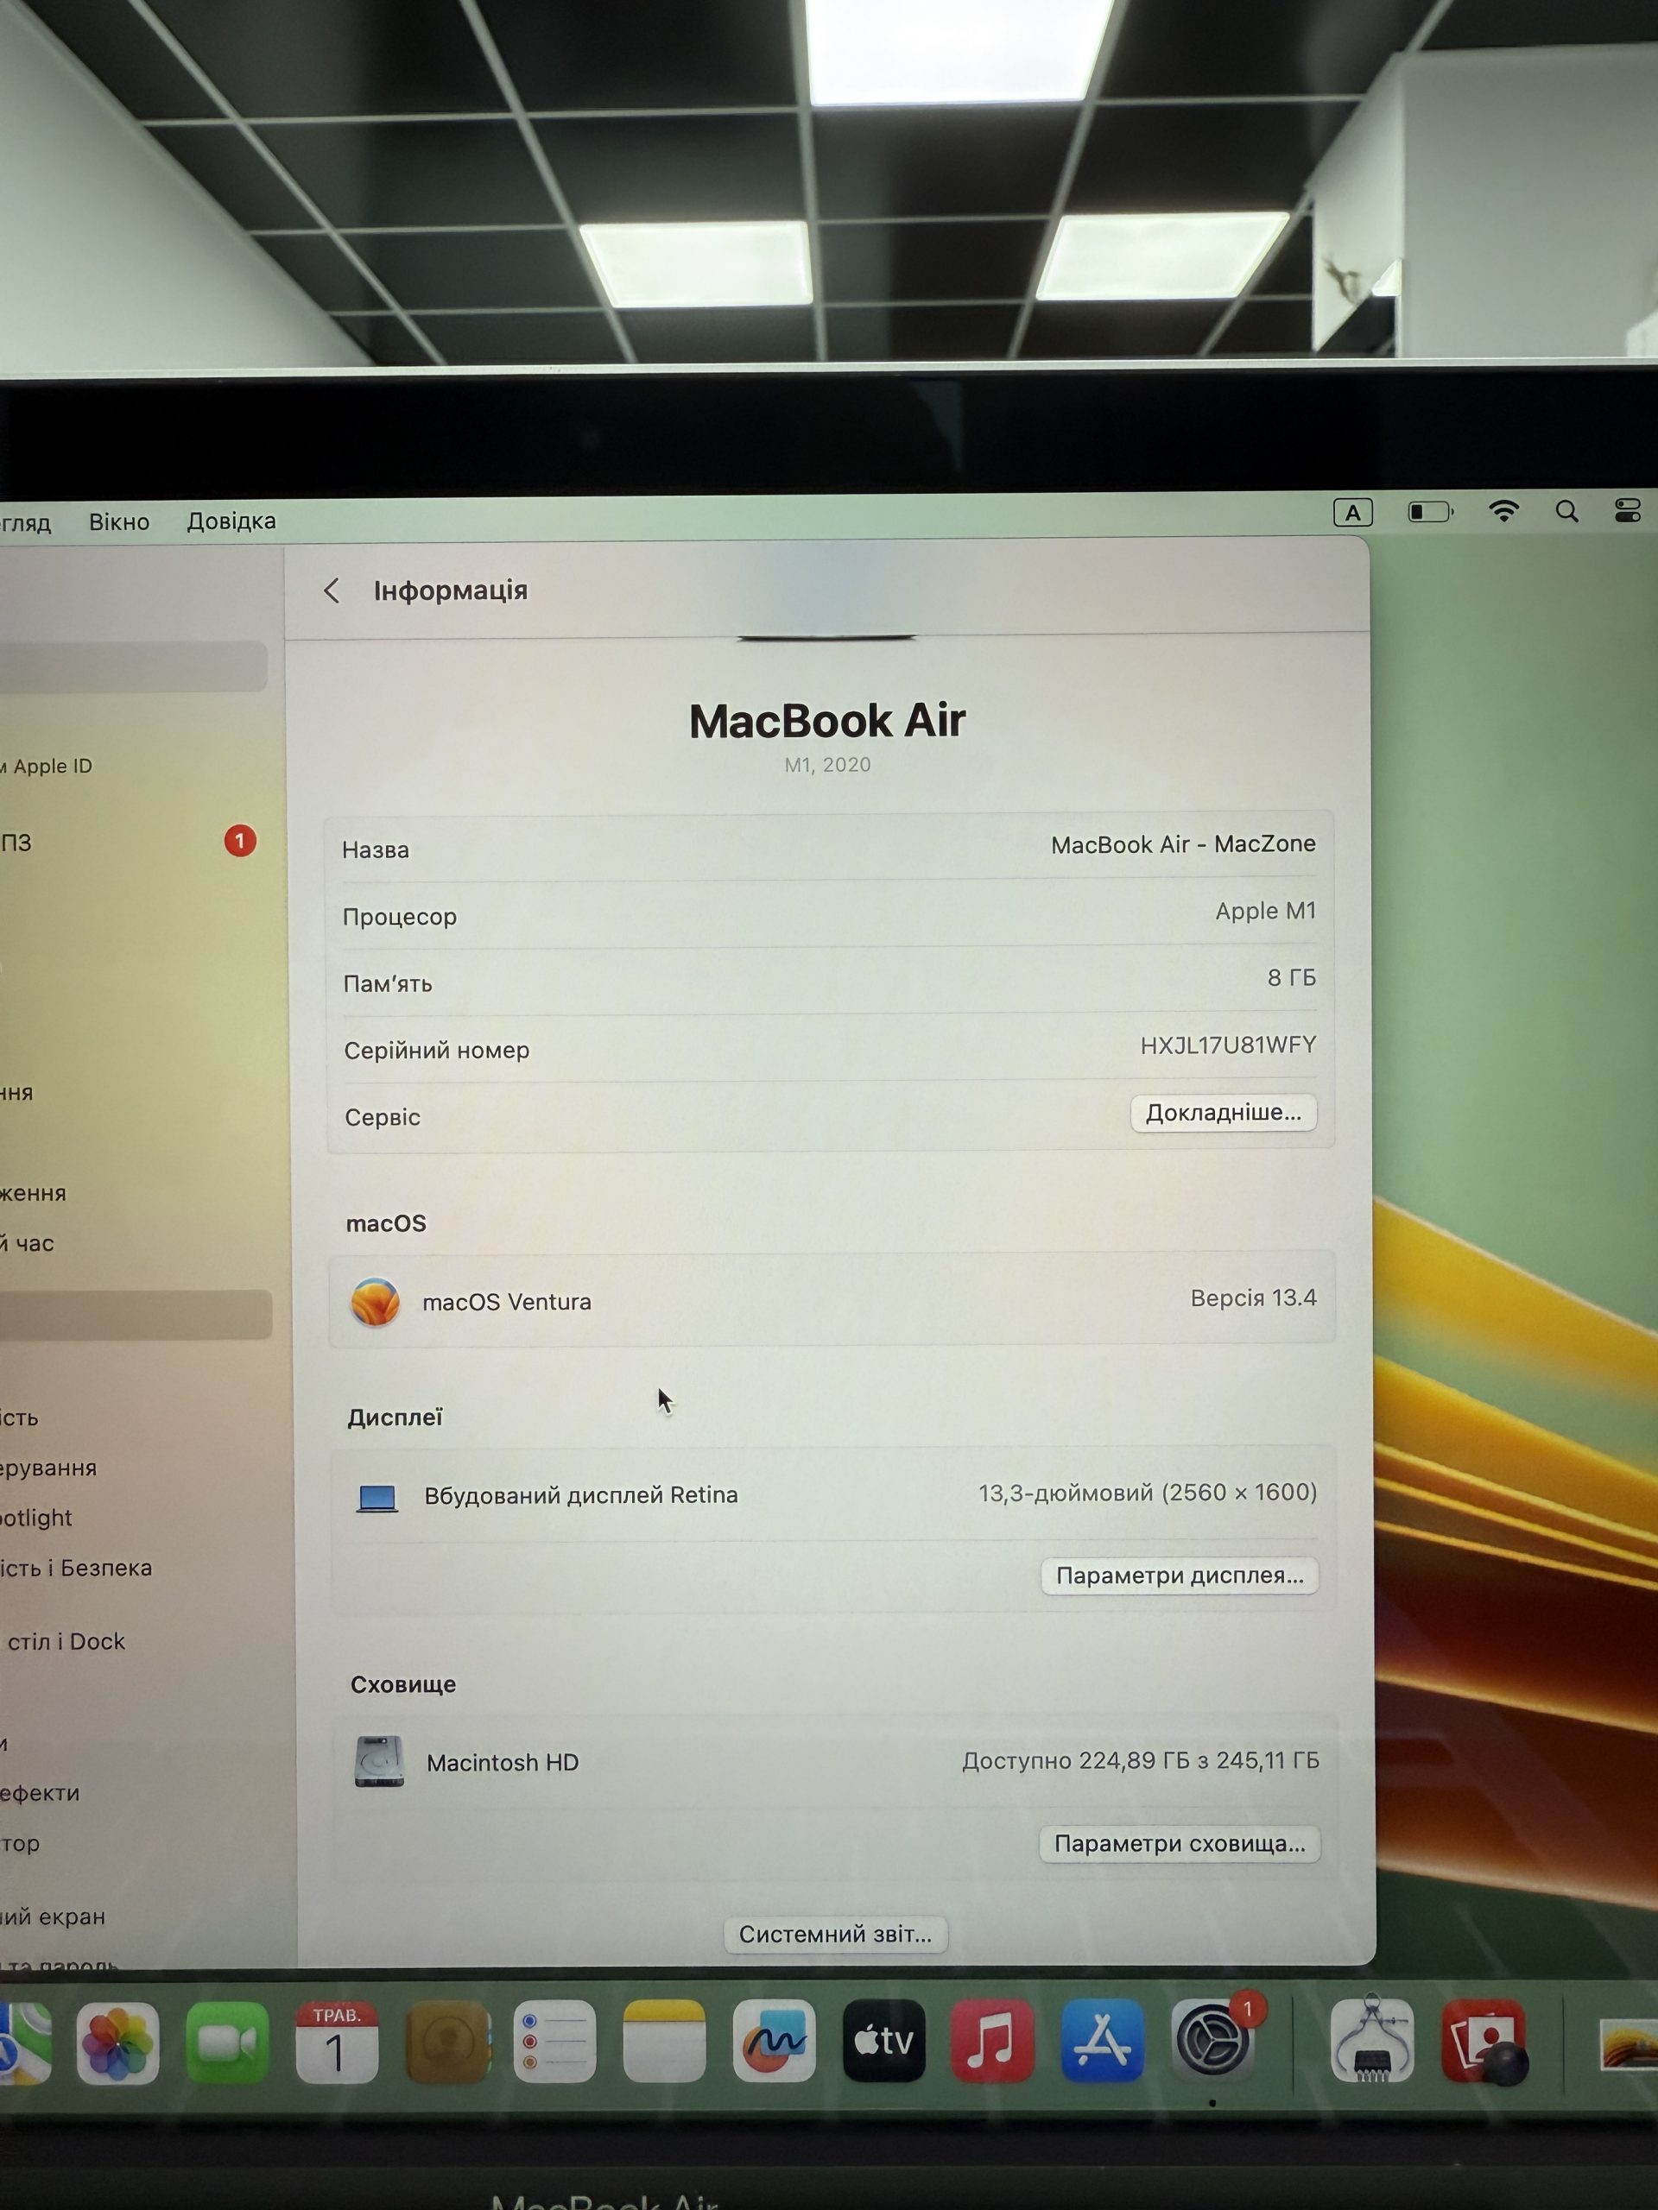Open Reminders in the Dock
This screenshot has height=2210, width=1658.
pos(554,2041)
